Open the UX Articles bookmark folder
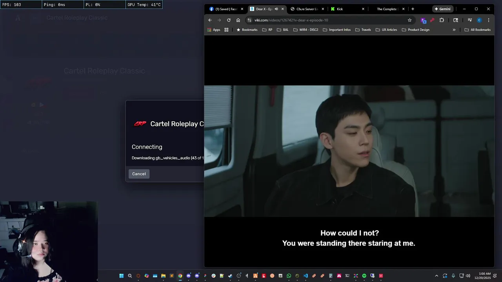Image resolution: width=502 pixels, height=282 pixels. click(386, 30)
